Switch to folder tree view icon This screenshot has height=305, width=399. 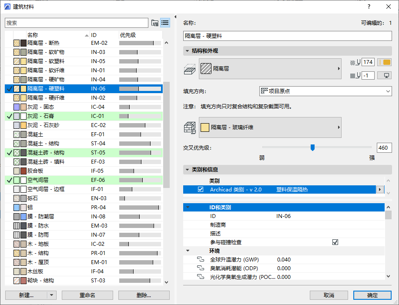click(x=155, y=23)
